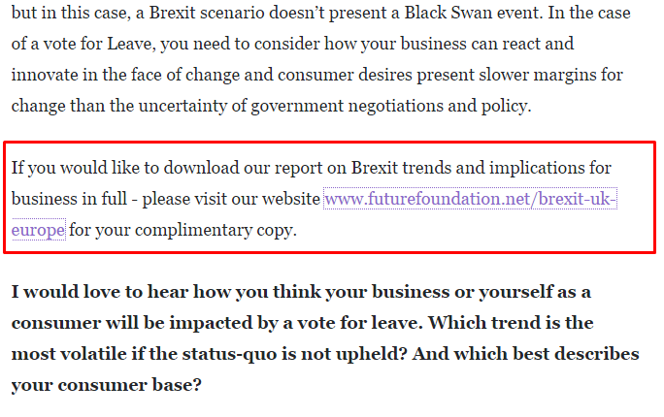Click the bold phrase 'your consumer base?'
This screenshot has width=664, height=417.
pos(107,385)
